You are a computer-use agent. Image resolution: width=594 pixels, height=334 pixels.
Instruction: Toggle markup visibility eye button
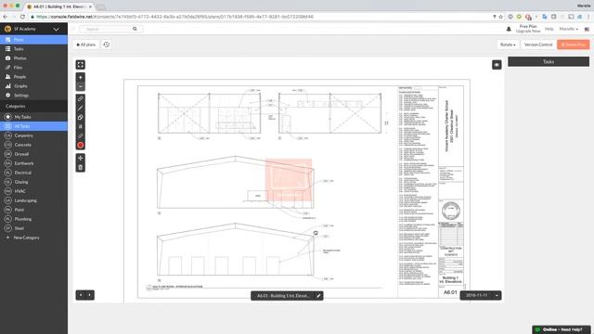[497, 65]
